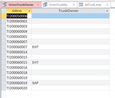Select the row selector for TI200060020
The width and height of the screenshot is (115, 98).
point(3,88)
